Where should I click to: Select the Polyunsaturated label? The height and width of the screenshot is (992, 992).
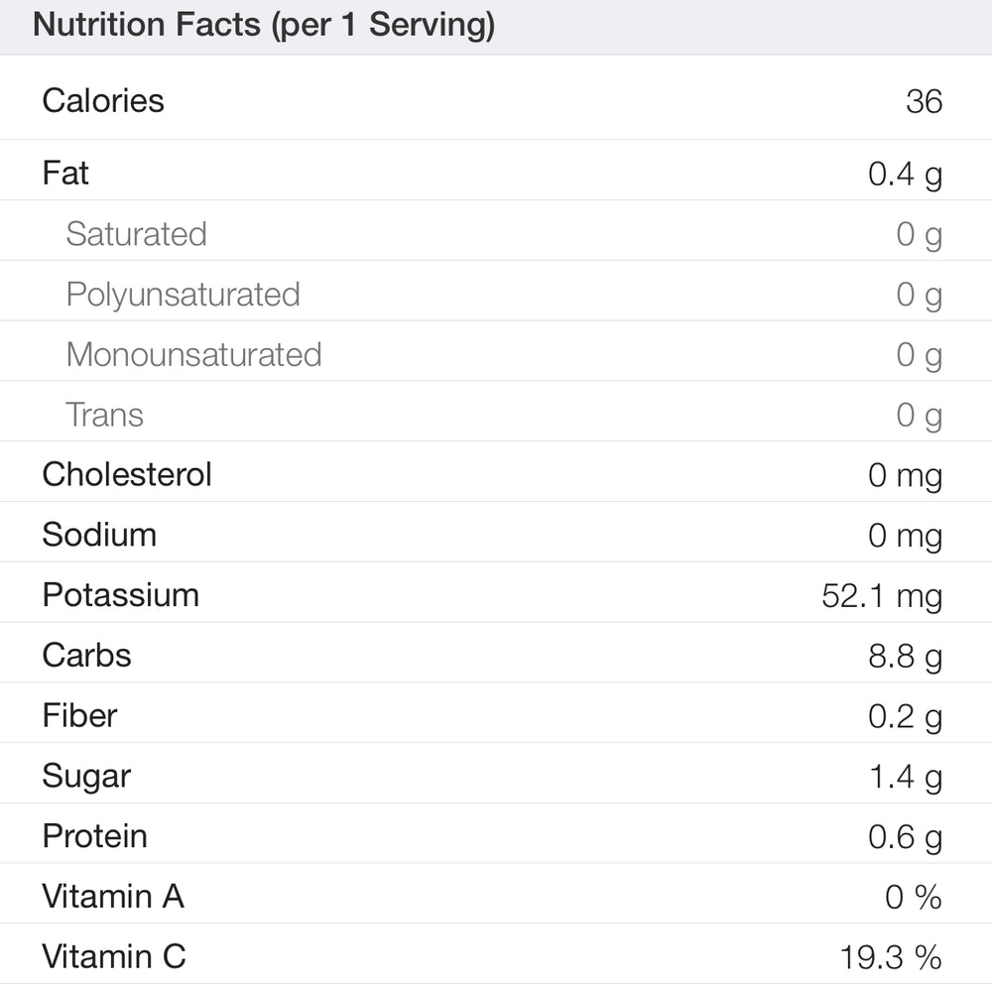point(183,295)
